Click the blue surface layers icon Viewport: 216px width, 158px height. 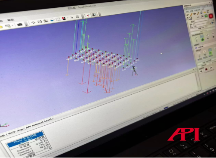pos(52,20)
